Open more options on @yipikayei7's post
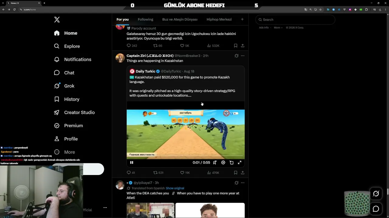The height and width of the screenshot is (218, 389). [x=243, y=183]
